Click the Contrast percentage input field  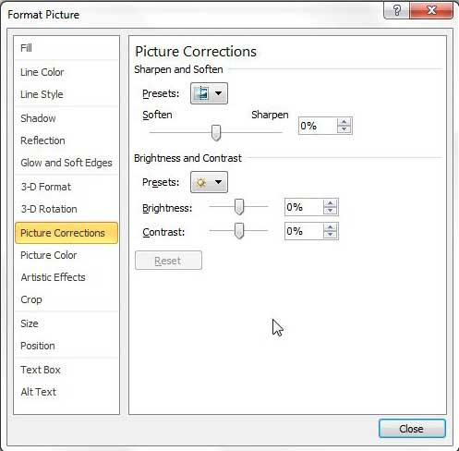304,231
